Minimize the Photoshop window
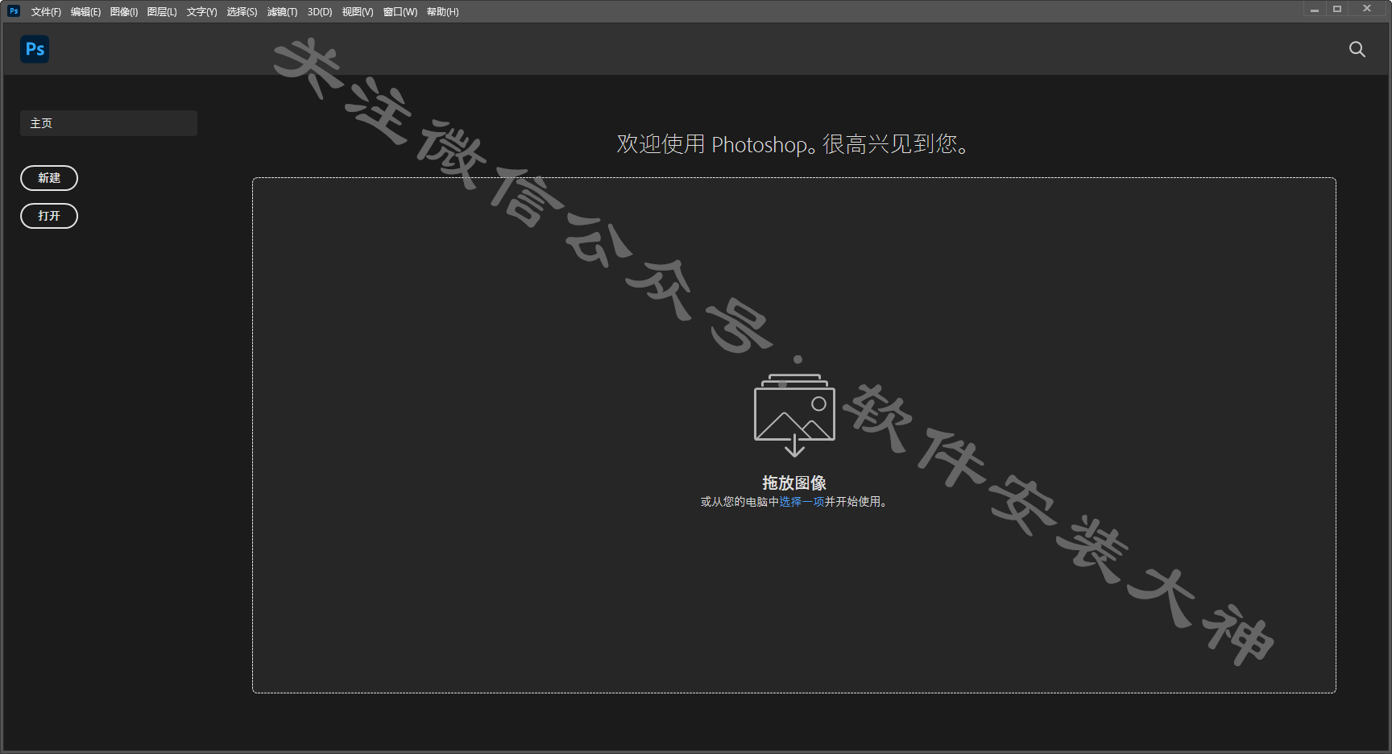 click(x=1315, y=10)
